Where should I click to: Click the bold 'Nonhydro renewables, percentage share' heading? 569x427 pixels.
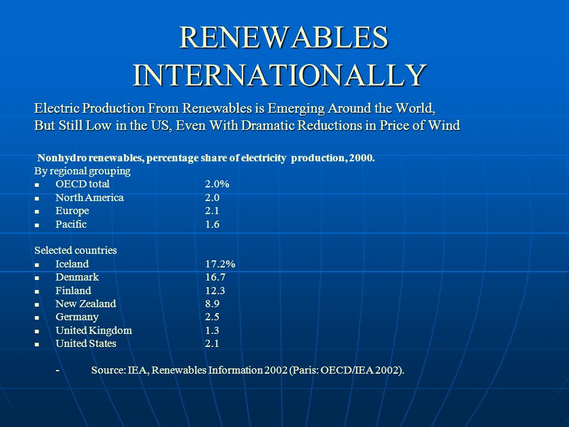coord(206,158)
